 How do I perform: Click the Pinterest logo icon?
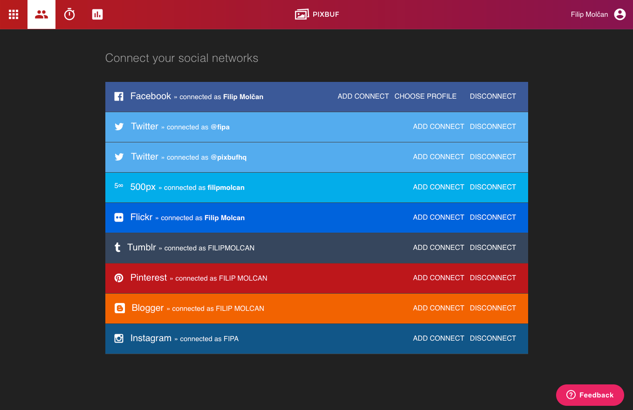point(119,278)
